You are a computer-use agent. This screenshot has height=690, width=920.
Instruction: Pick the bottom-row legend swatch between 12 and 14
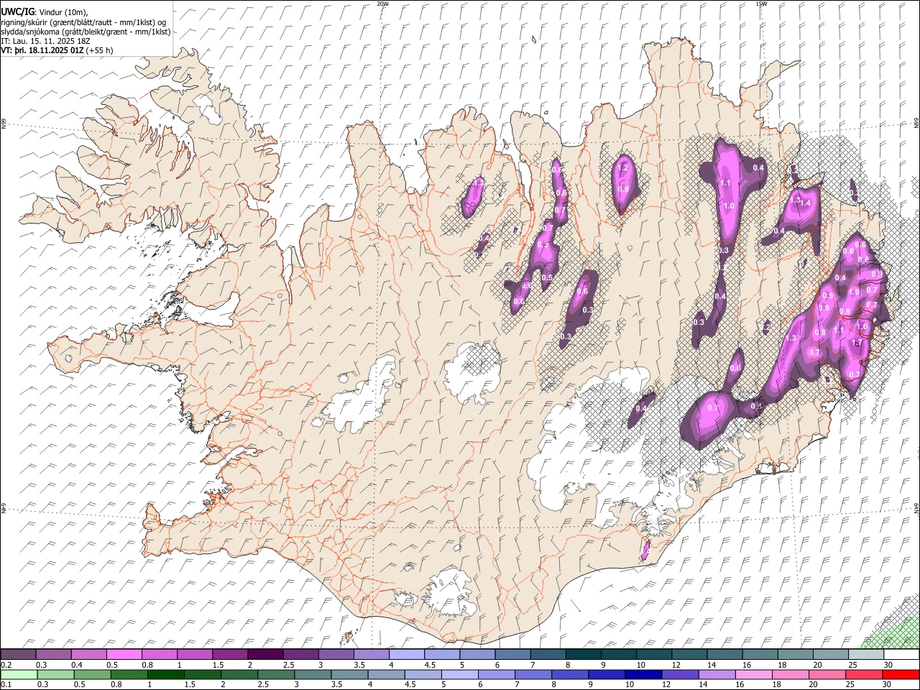coord(679,674)
